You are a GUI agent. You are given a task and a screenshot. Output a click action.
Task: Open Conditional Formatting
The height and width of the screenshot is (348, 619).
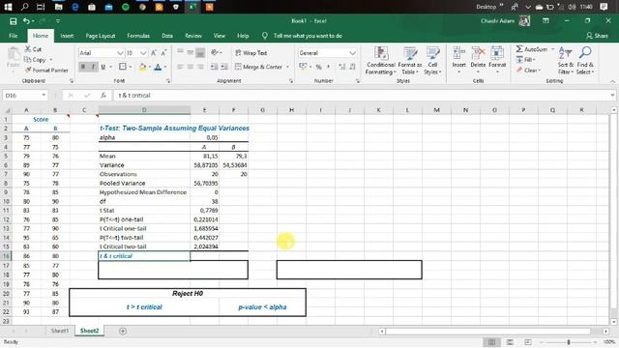pos(380,61)
